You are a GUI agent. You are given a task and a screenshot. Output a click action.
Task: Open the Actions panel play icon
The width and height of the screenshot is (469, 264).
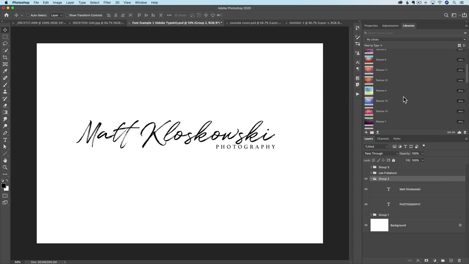358,94
